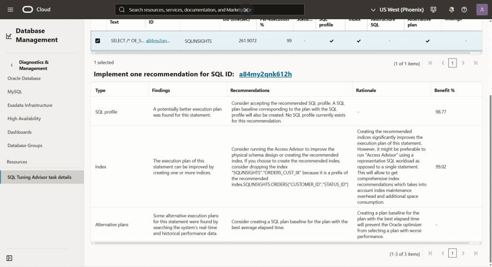Uncheck the selected SQL statement row checkbox

pos(98,41)
